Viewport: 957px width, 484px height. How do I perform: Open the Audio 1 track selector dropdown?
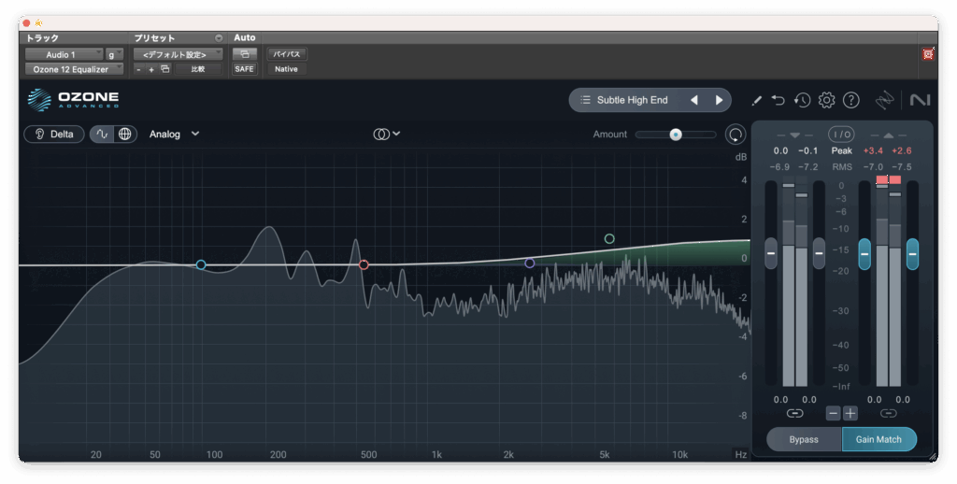tap(63, 55)
